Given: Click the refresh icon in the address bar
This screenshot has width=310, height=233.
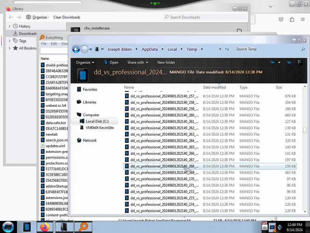Looking at the screenshot, I should coord(227,49).
